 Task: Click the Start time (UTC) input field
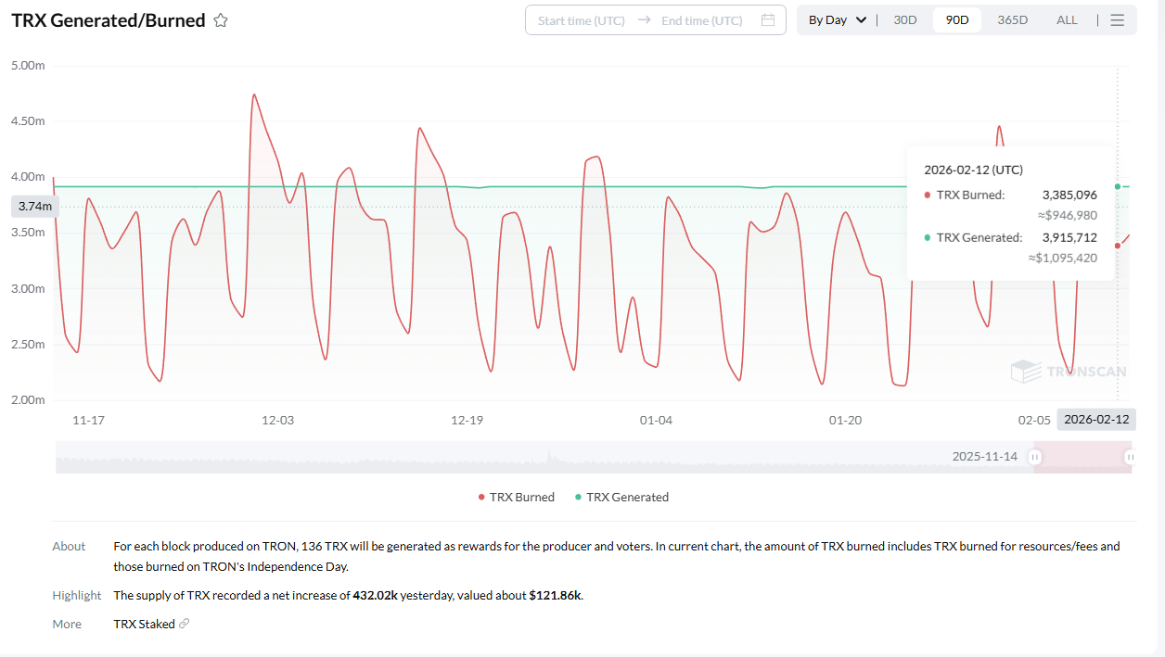tap(582, 20)
